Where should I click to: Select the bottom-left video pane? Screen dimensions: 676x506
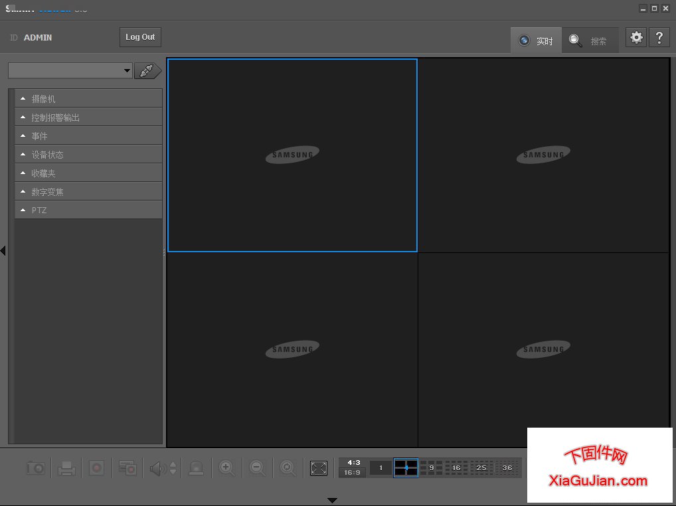[292, 349]
